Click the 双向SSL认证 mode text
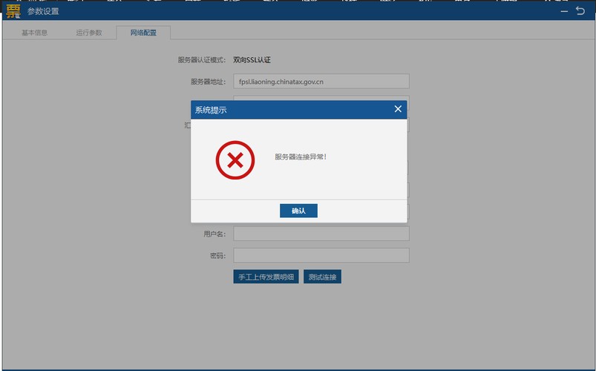Viewport: 596px width, 371px height. point(252,60)
